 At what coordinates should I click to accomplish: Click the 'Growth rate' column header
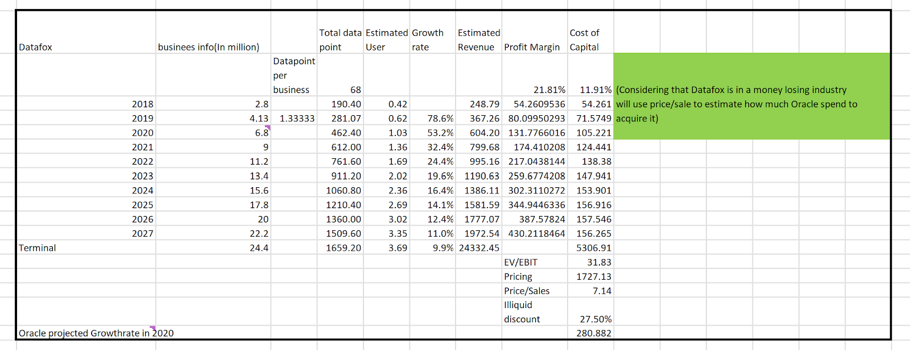pos(433,32)
